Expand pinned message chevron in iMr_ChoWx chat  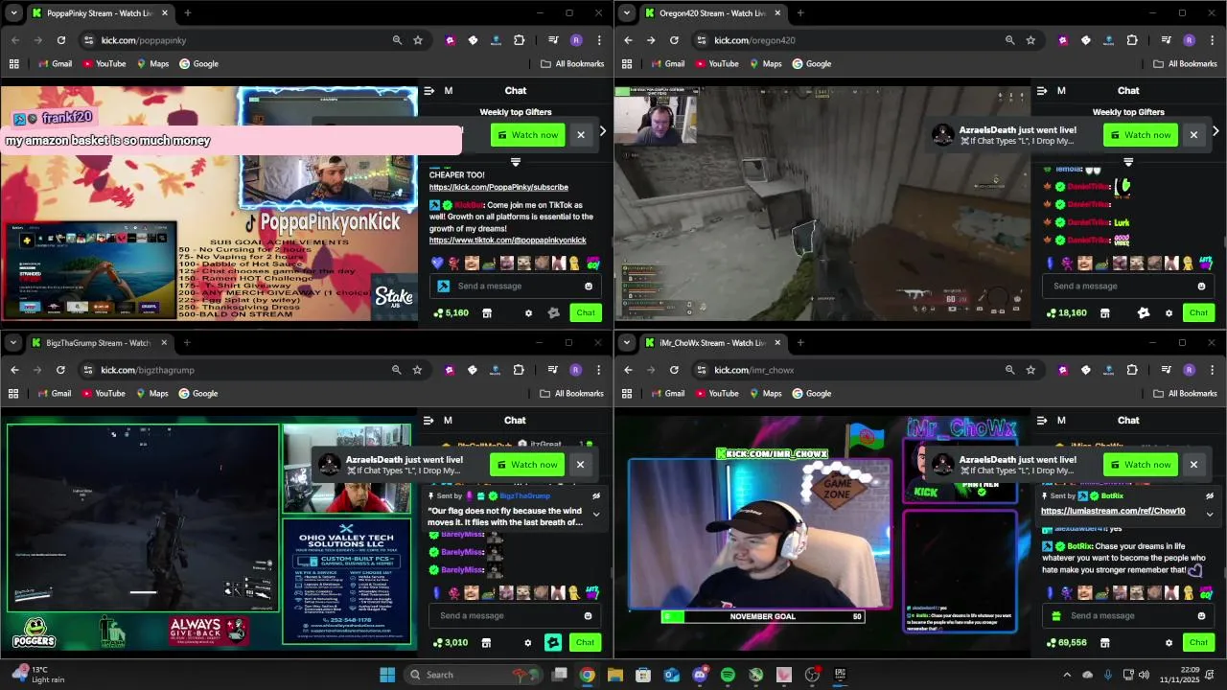[x=1209, y=515]
